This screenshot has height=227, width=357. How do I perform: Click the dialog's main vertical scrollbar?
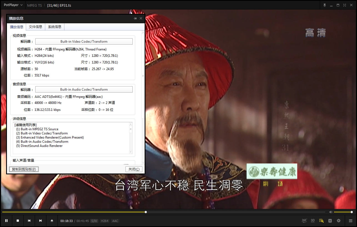[143, 98]
